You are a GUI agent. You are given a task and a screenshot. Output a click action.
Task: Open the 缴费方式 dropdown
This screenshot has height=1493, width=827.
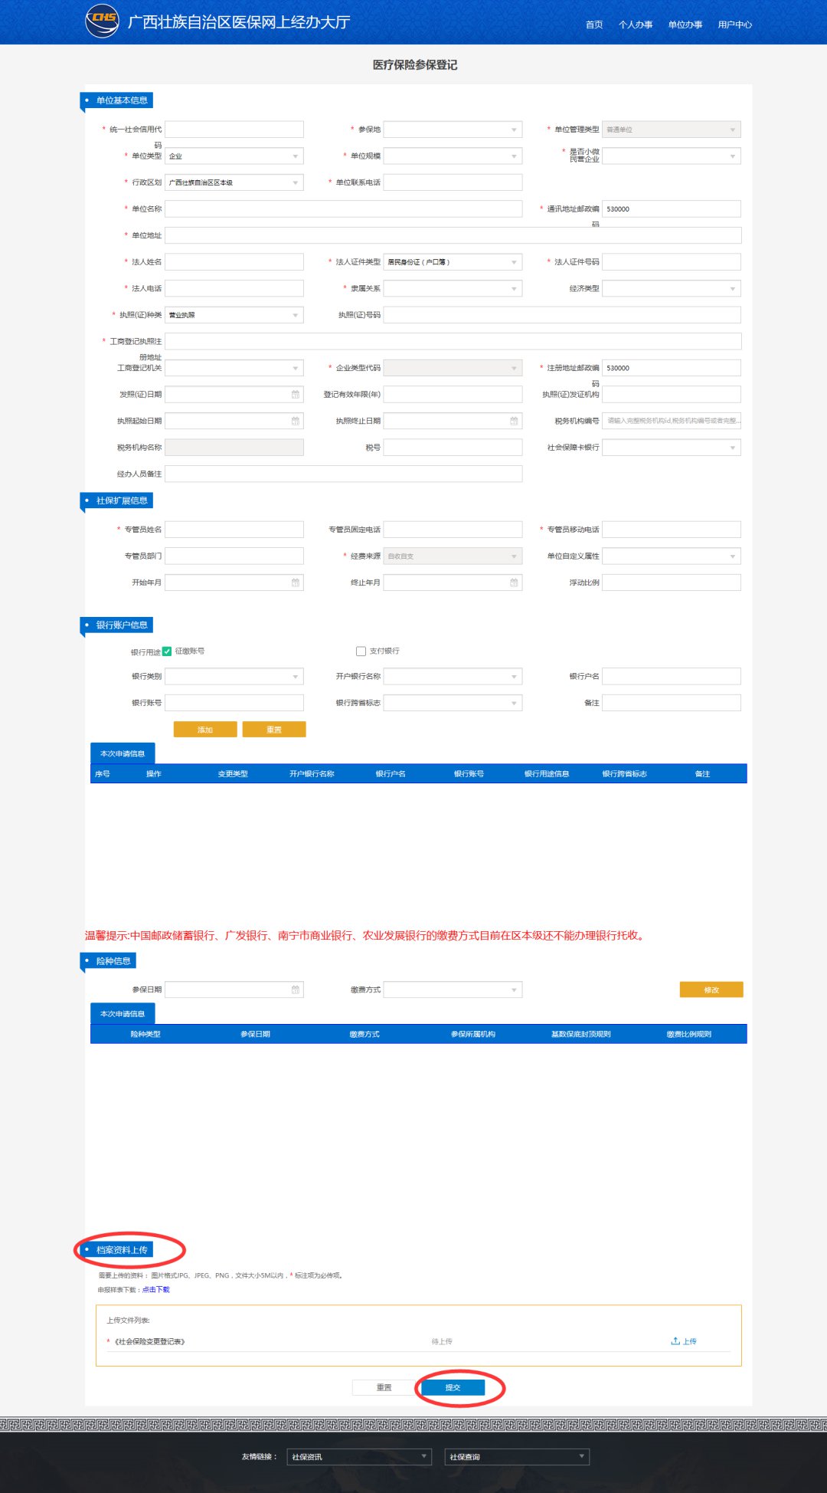453,989
